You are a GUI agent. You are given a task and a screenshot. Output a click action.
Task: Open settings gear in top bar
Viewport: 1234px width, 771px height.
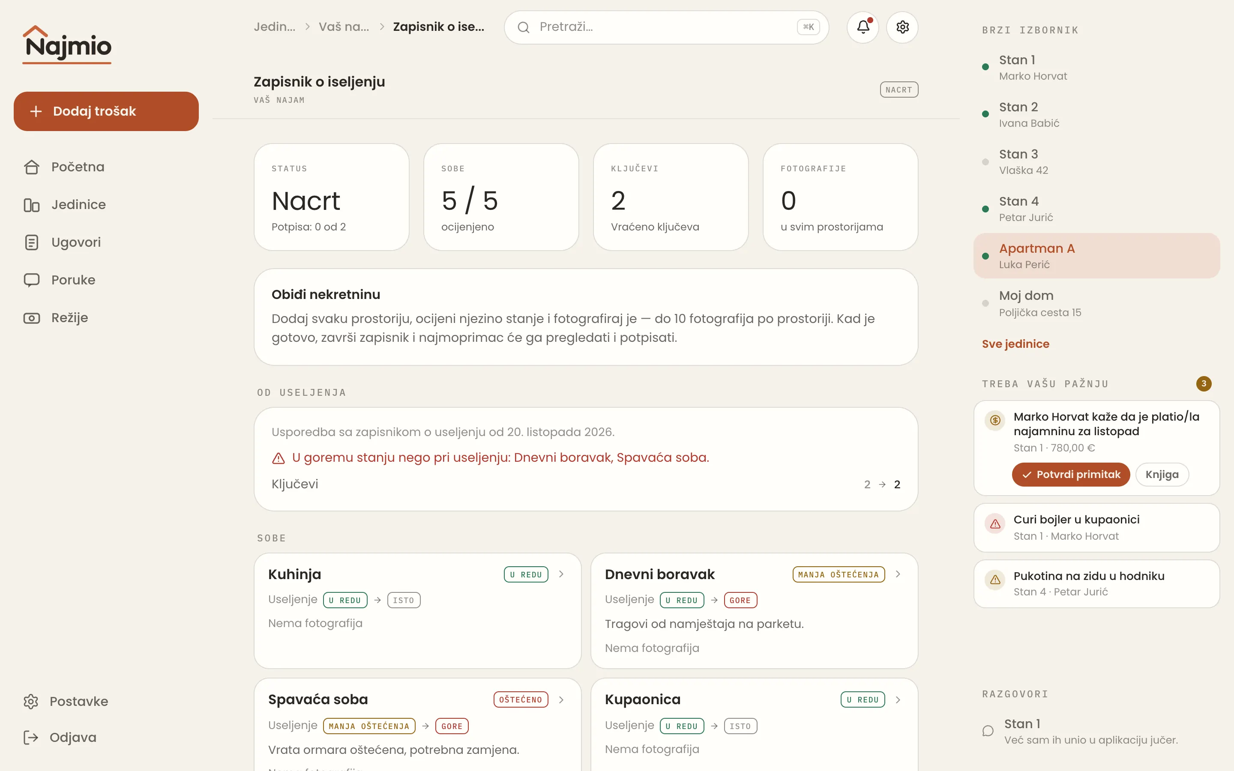pos(902,27)
